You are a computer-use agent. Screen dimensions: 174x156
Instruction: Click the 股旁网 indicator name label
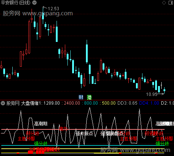(13, 103)
